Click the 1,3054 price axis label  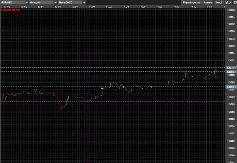click(x=231, y=126)
